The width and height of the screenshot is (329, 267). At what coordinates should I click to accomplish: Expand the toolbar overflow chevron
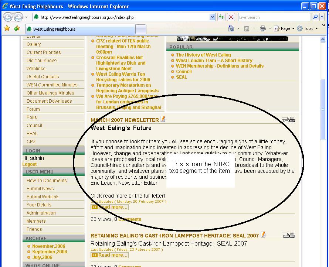click(x=324, y=25)
